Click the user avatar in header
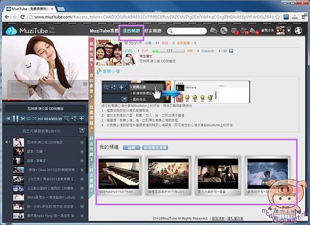This screenshot has width=310, height=225. [x=281, y=30]
